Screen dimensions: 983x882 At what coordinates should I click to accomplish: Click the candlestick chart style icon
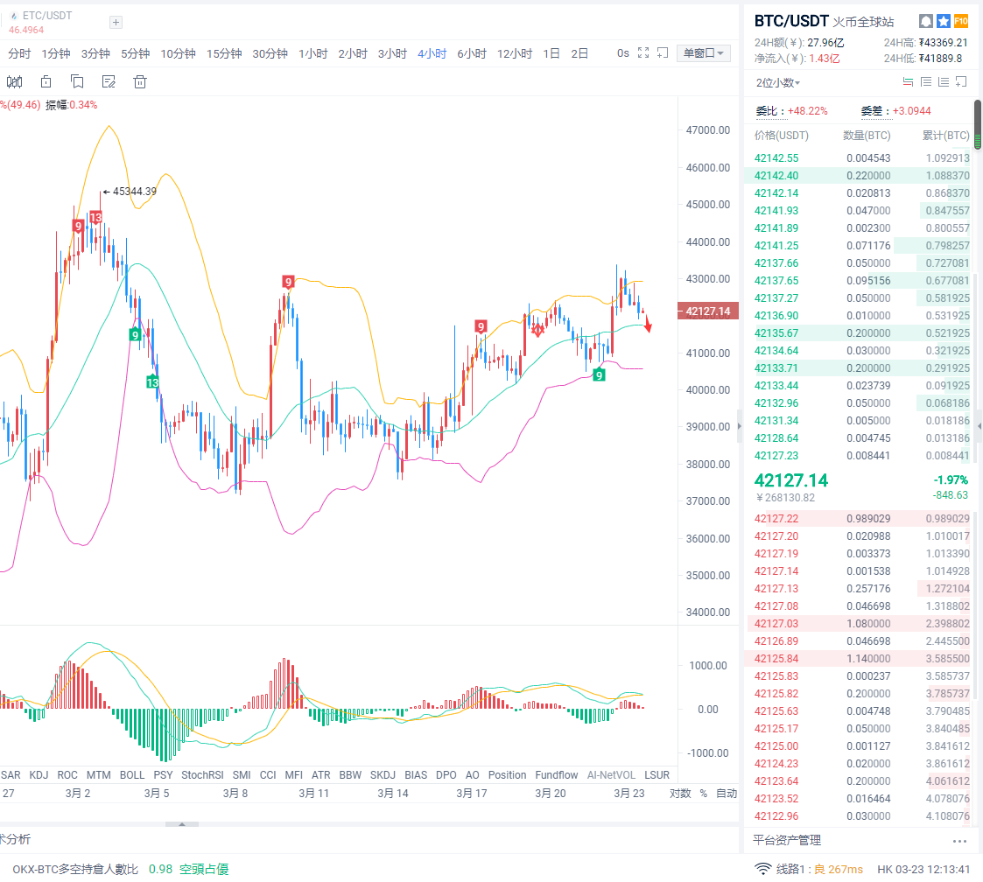pyautogui.click(x=15, y=82)
